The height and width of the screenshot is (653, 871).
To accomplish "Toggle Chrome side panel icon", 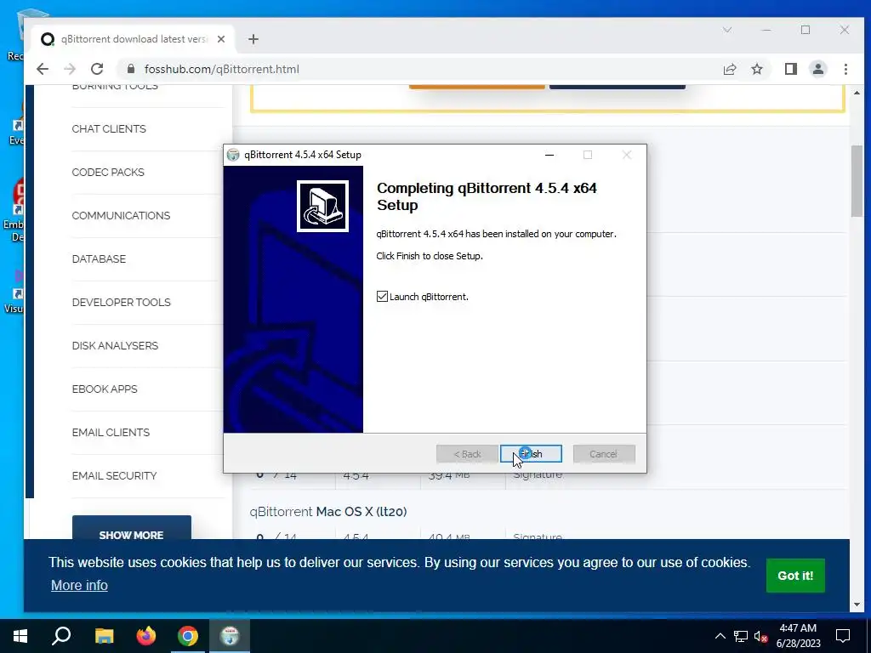I will [x=790, y=69].
